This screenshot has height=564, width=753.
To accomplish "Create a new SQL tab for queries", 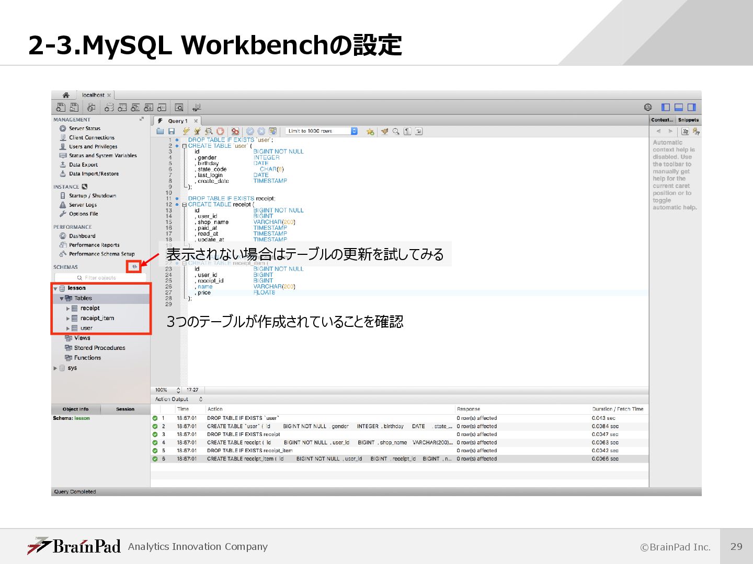I will point(61,108).
